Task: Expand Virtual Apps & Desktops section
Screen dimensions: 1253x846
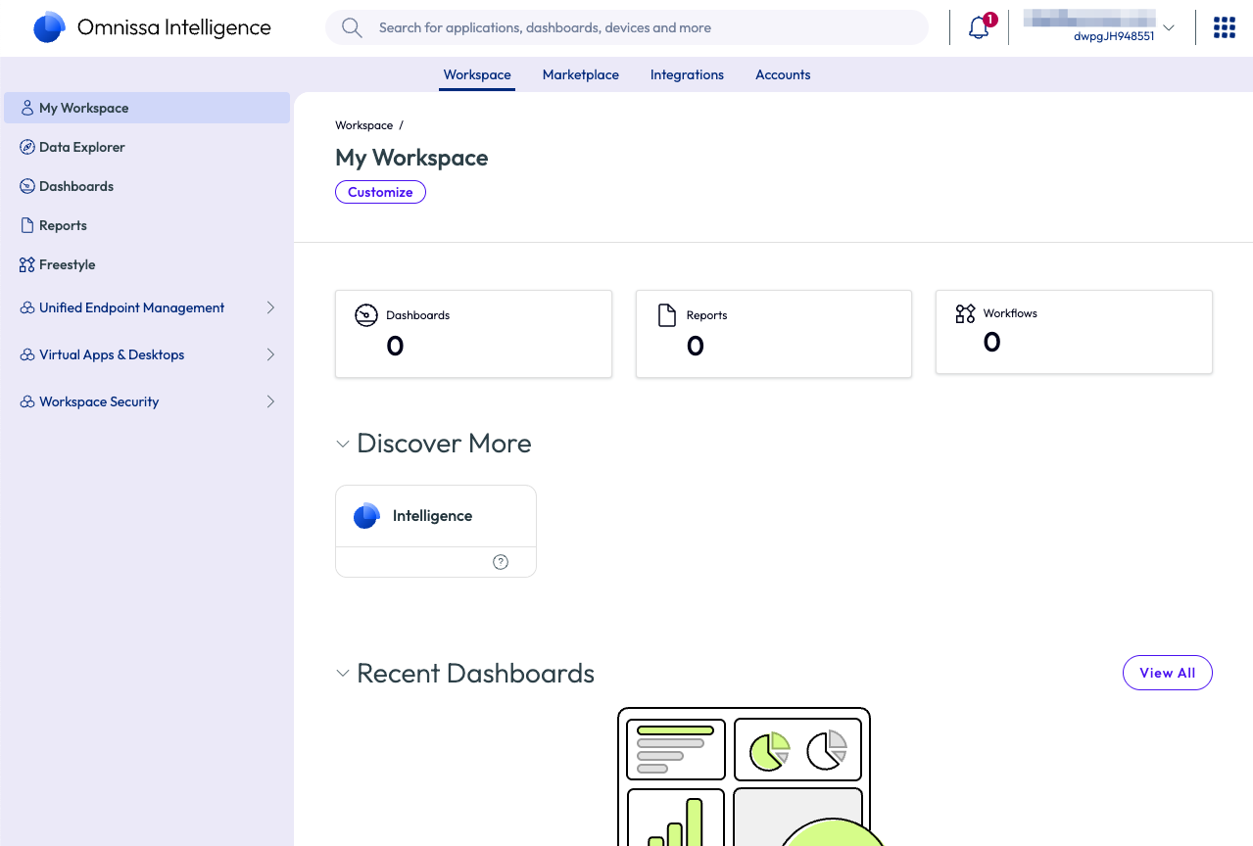Action: pyautogui.click(x=270, y=354)
